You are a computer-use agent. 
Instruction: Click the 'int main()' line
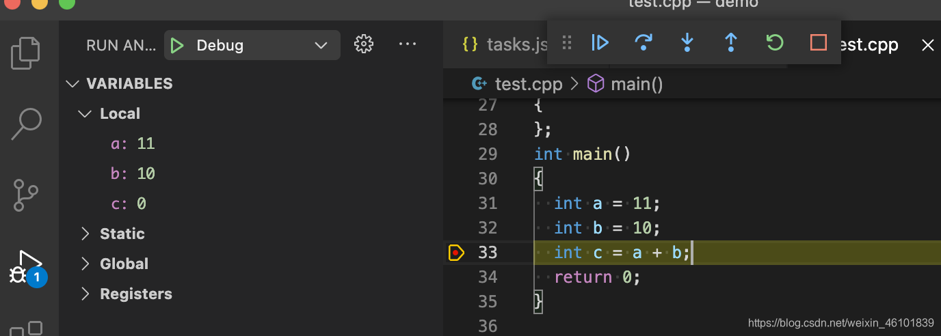click(583, 154)
